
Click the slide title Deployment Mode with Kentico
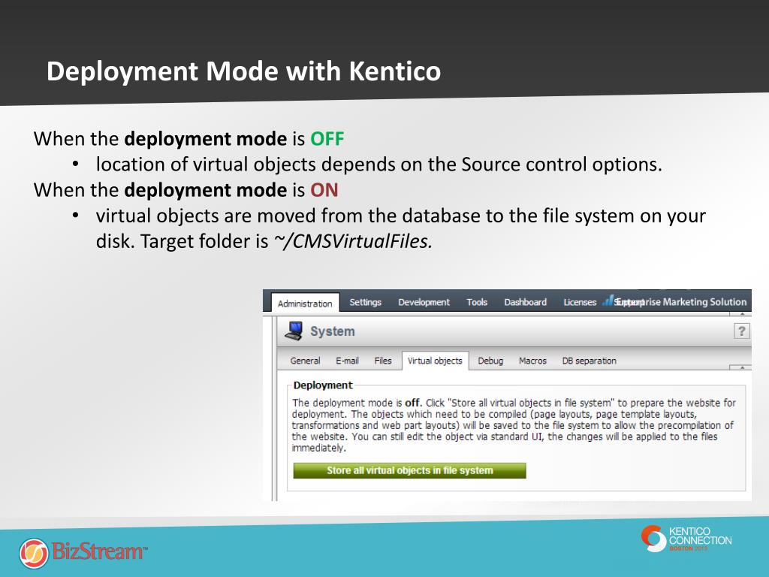pyautogui.click(x=244, y=71)
